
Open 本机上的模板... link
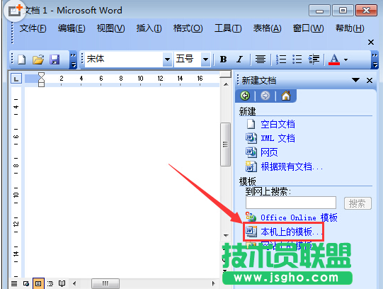coord(291,232)
